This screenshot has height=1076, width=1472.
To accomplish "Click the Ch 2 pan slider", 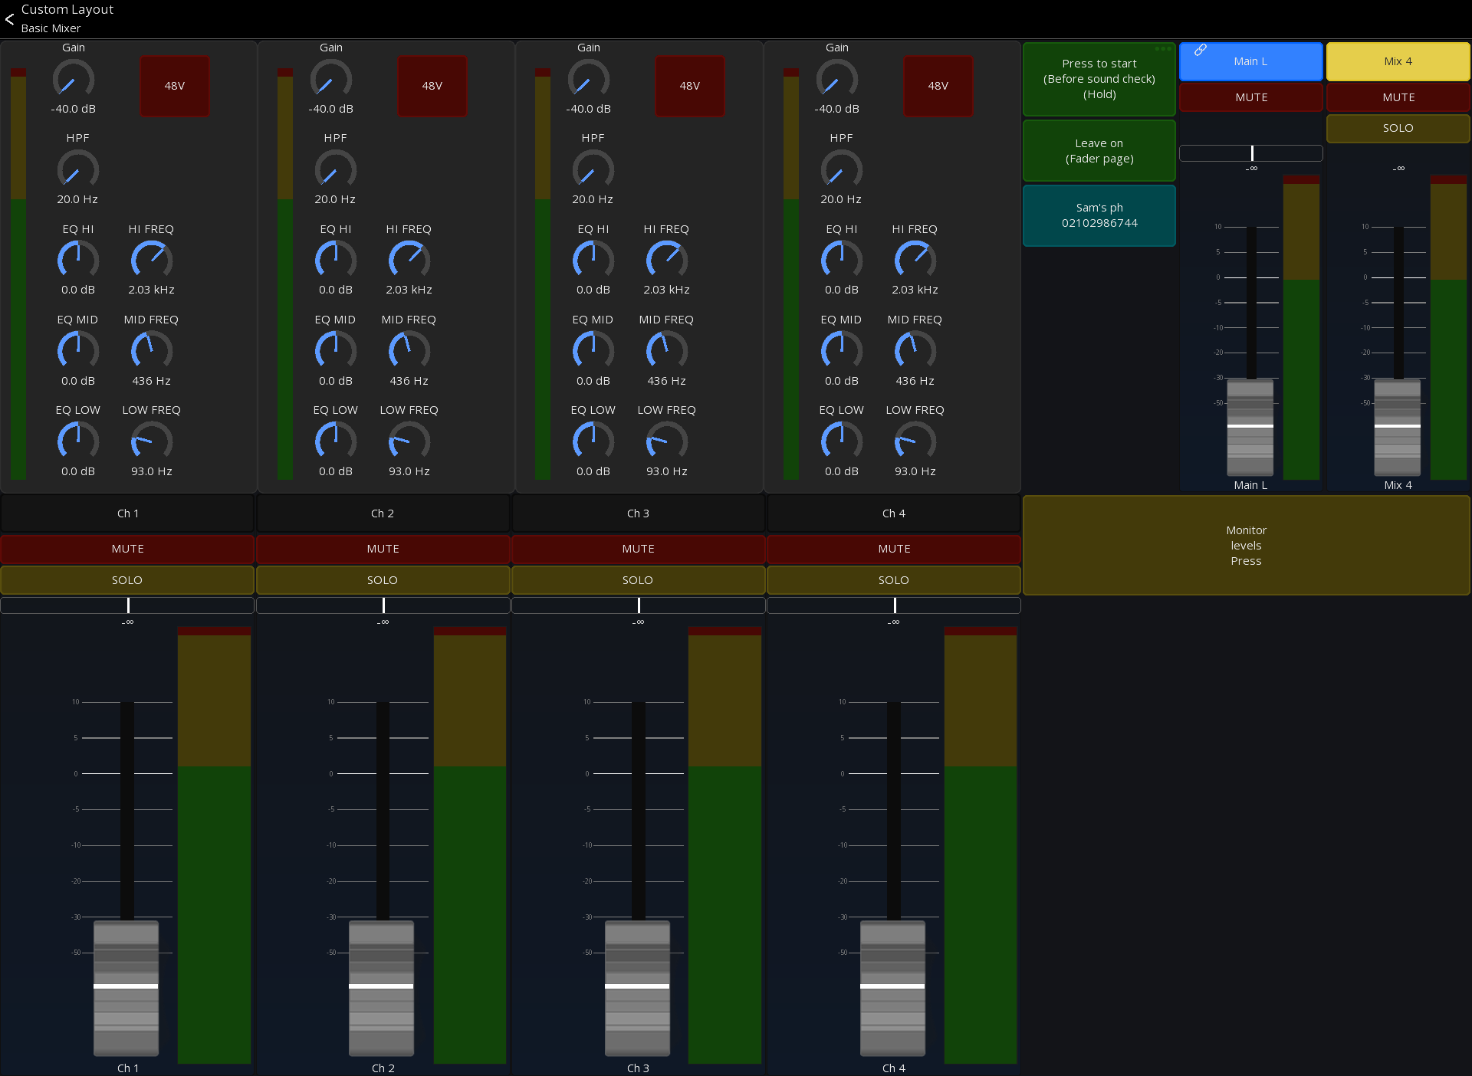I will 383,605.
